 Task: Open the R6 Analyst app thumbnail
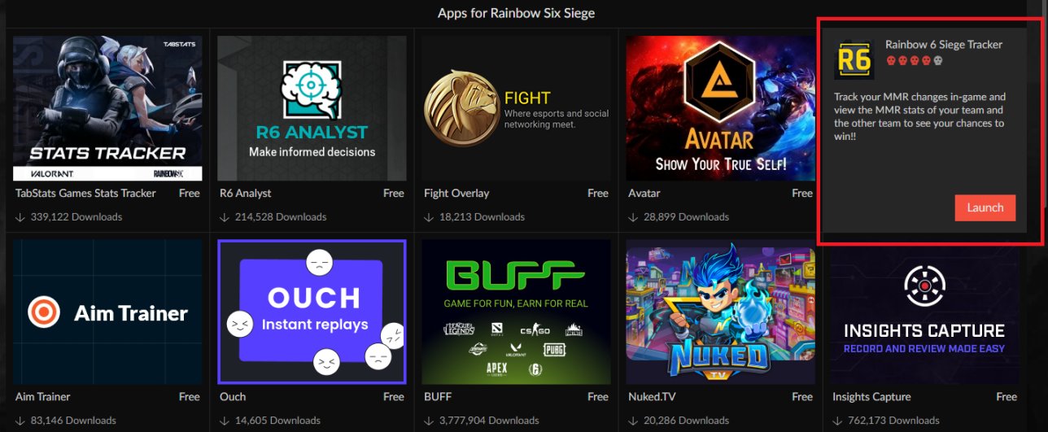click(312, 108)
